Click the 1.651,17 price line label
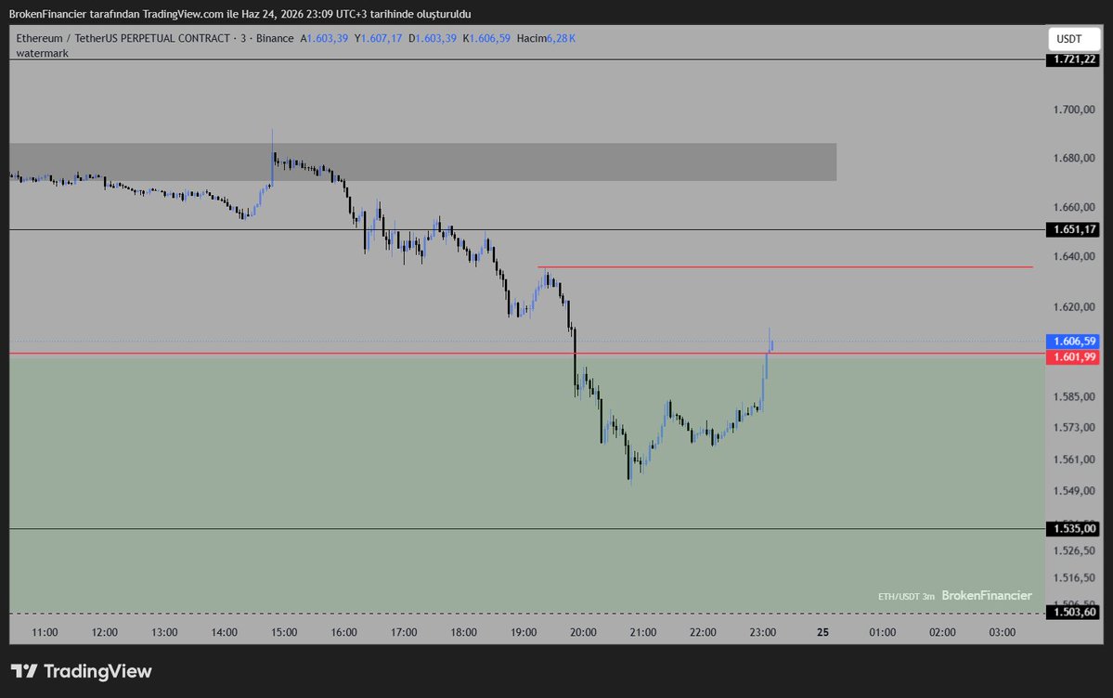This screenshot has width=1113, height=698. point(1072,229)
